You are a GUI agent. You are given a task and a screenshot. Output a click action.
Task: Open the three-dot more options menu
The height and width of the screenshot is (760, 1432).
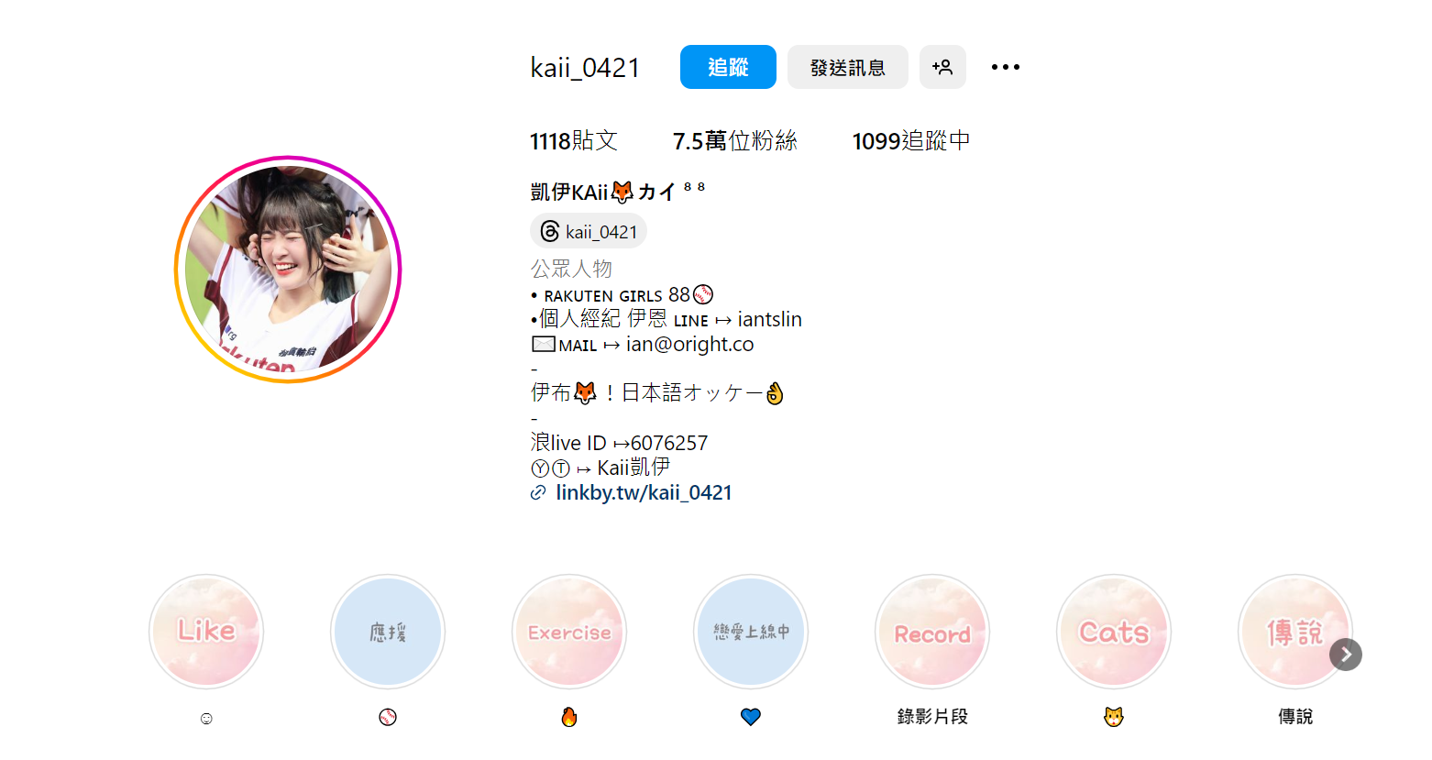pos(1006,67)
